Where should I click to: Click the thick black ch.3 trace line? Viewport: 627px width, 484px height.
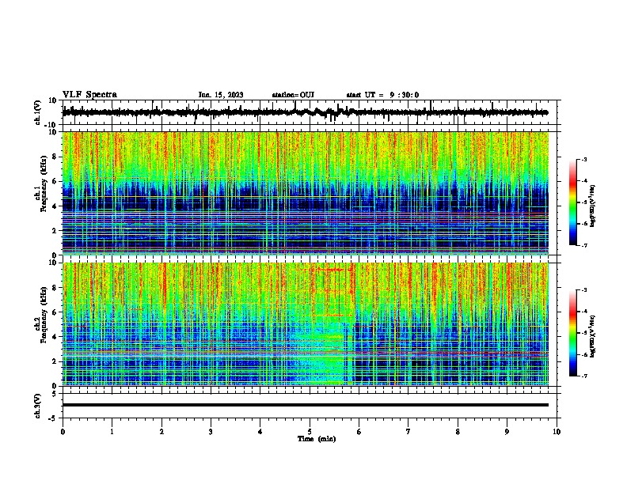coord(305,405)
